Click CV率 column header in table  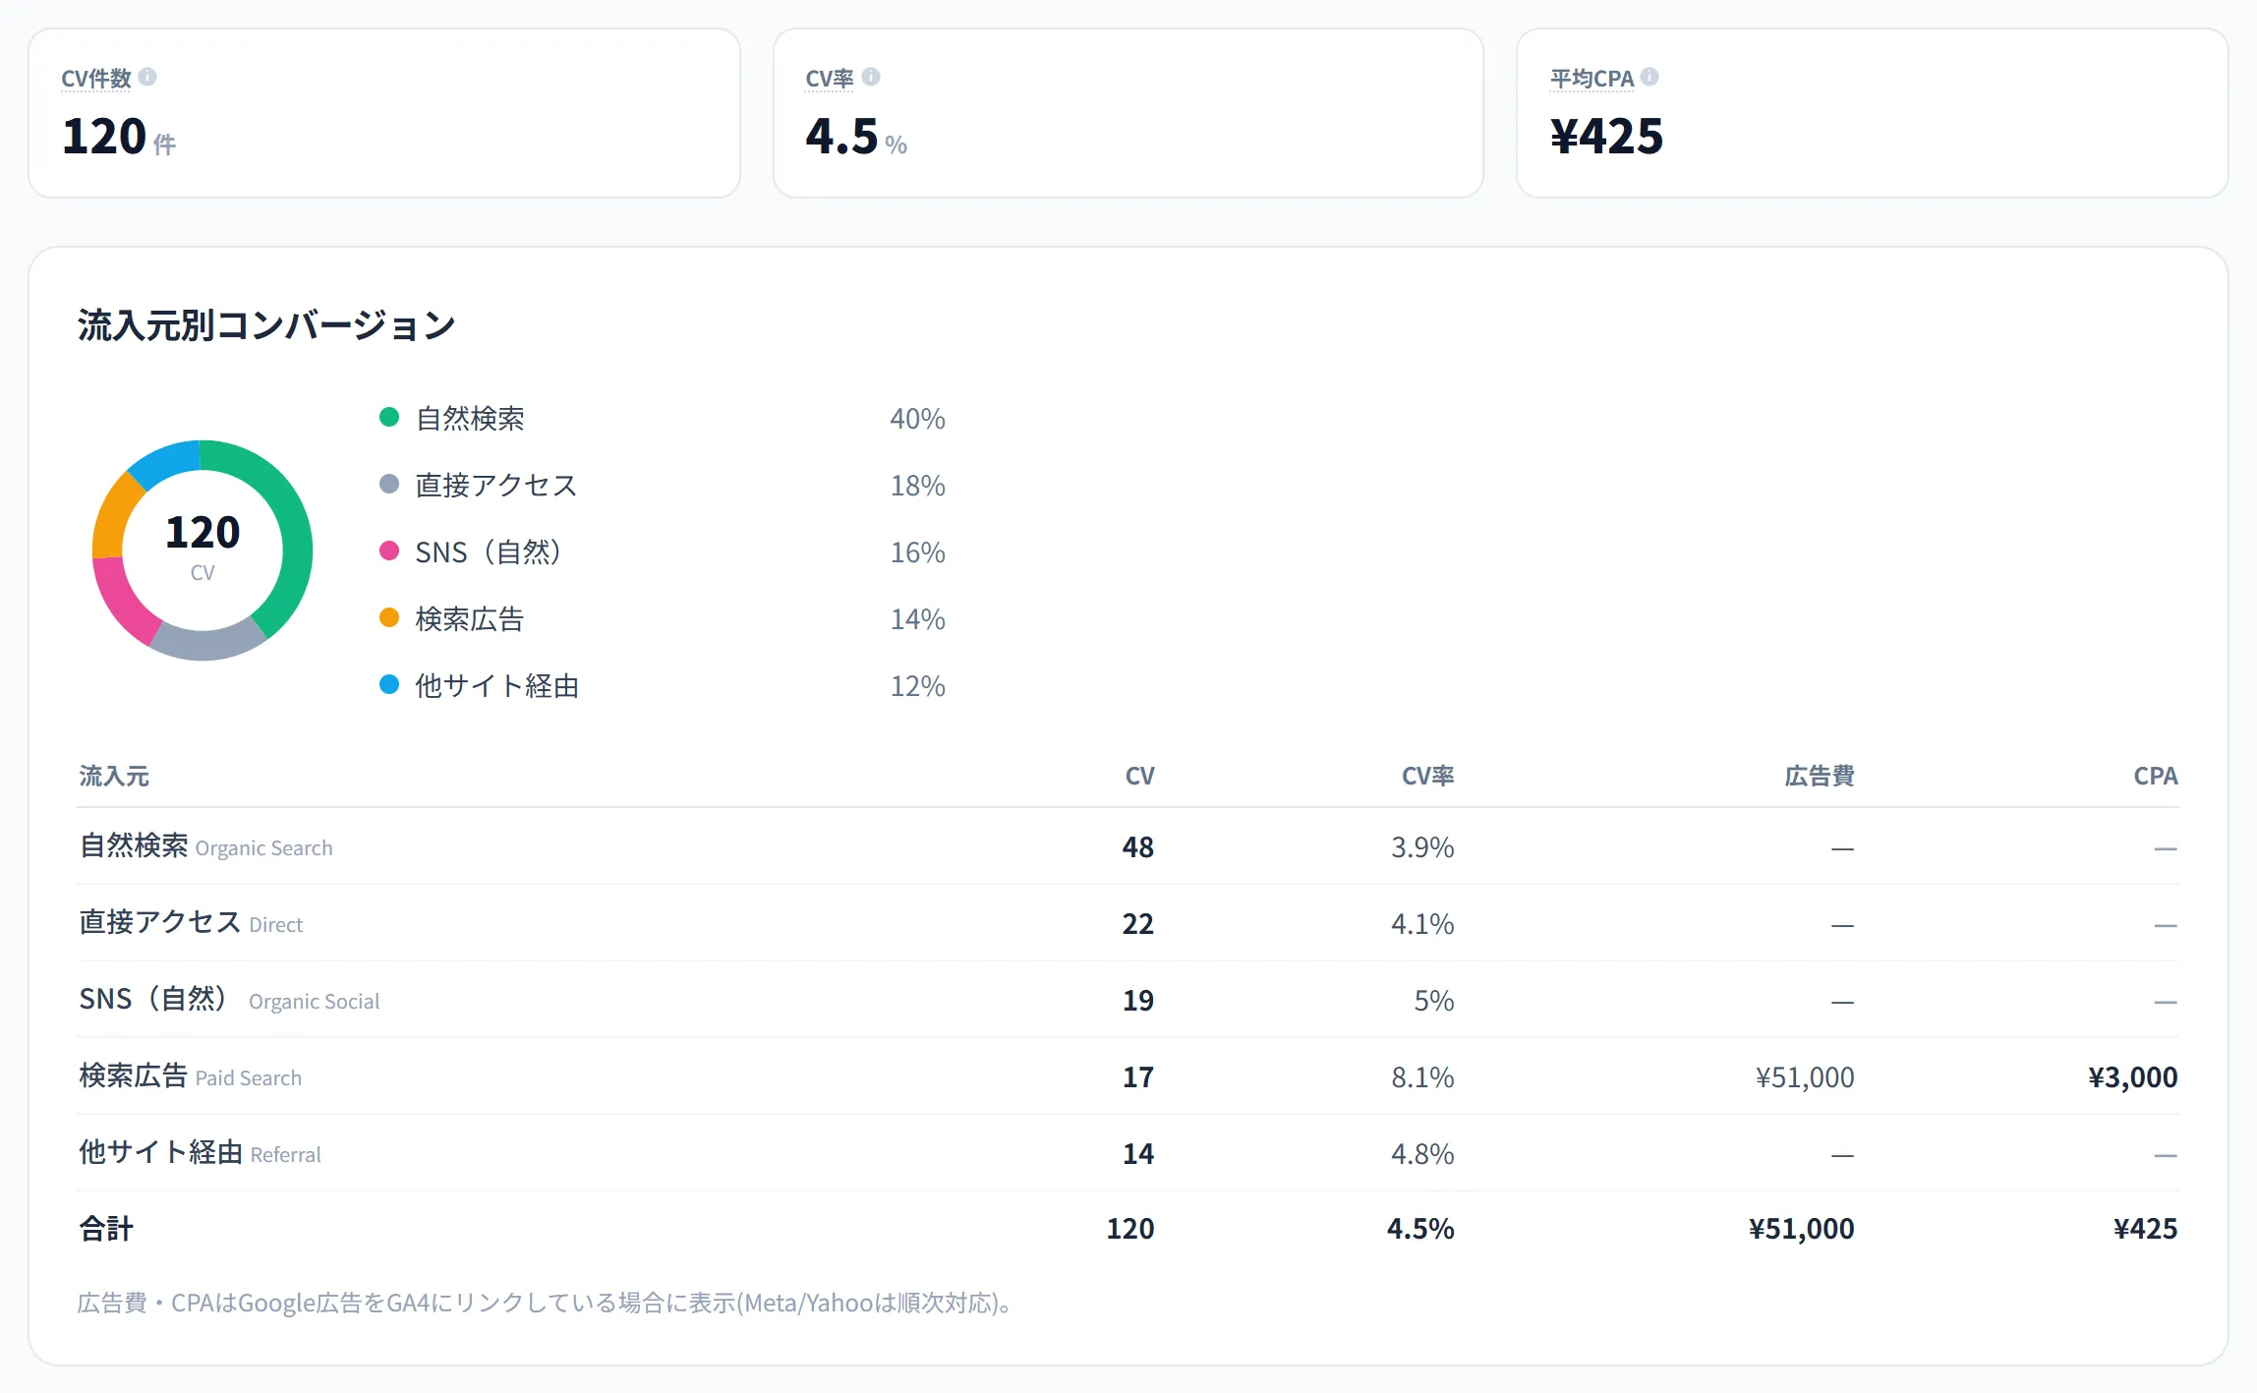tap(1427, 776)
